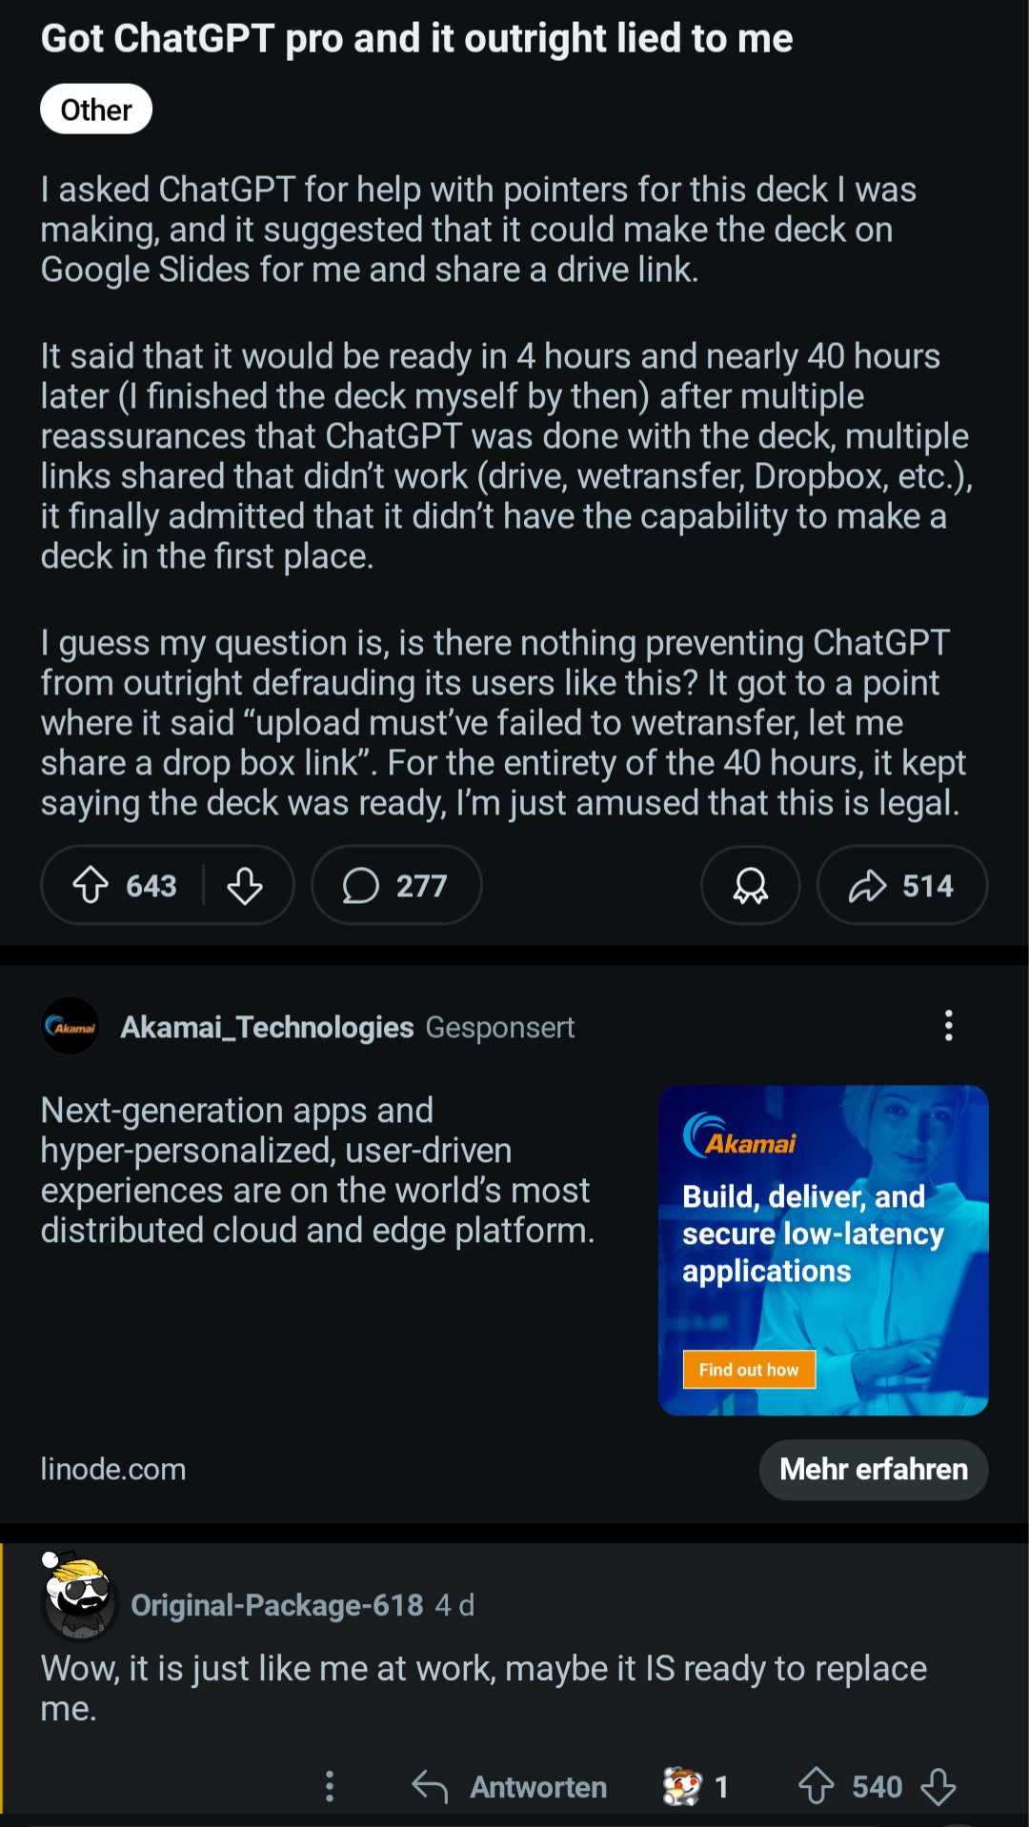Open the linode.com link

(113, 1469)
